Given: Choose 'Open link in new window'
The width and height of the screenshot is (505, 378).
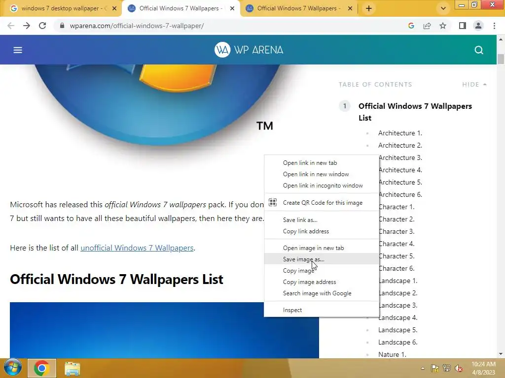Looking at the screenshot, I should (x=322, y=174).
